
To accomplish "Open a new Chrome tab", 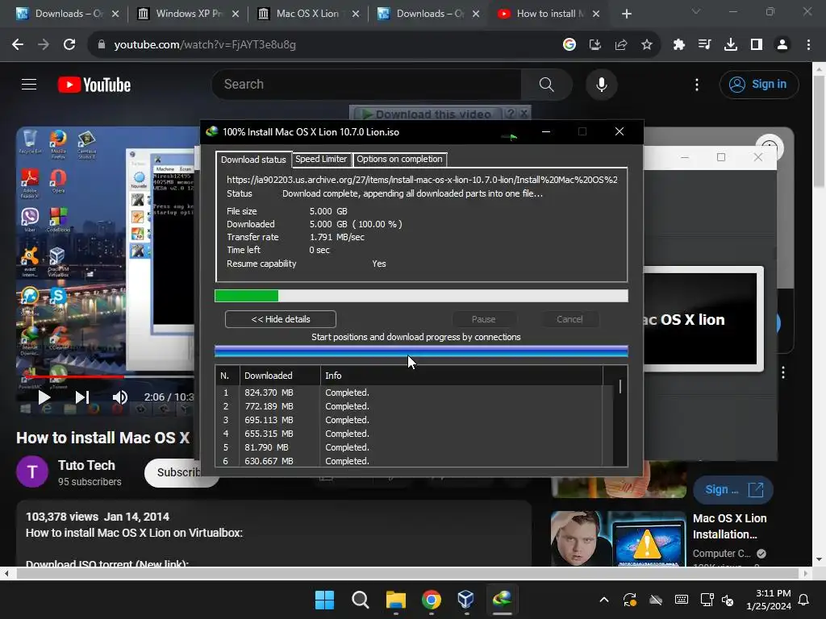I will point(626,14).
